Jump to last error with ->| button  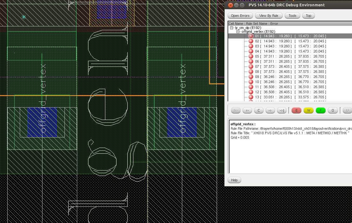click(282, 110)
